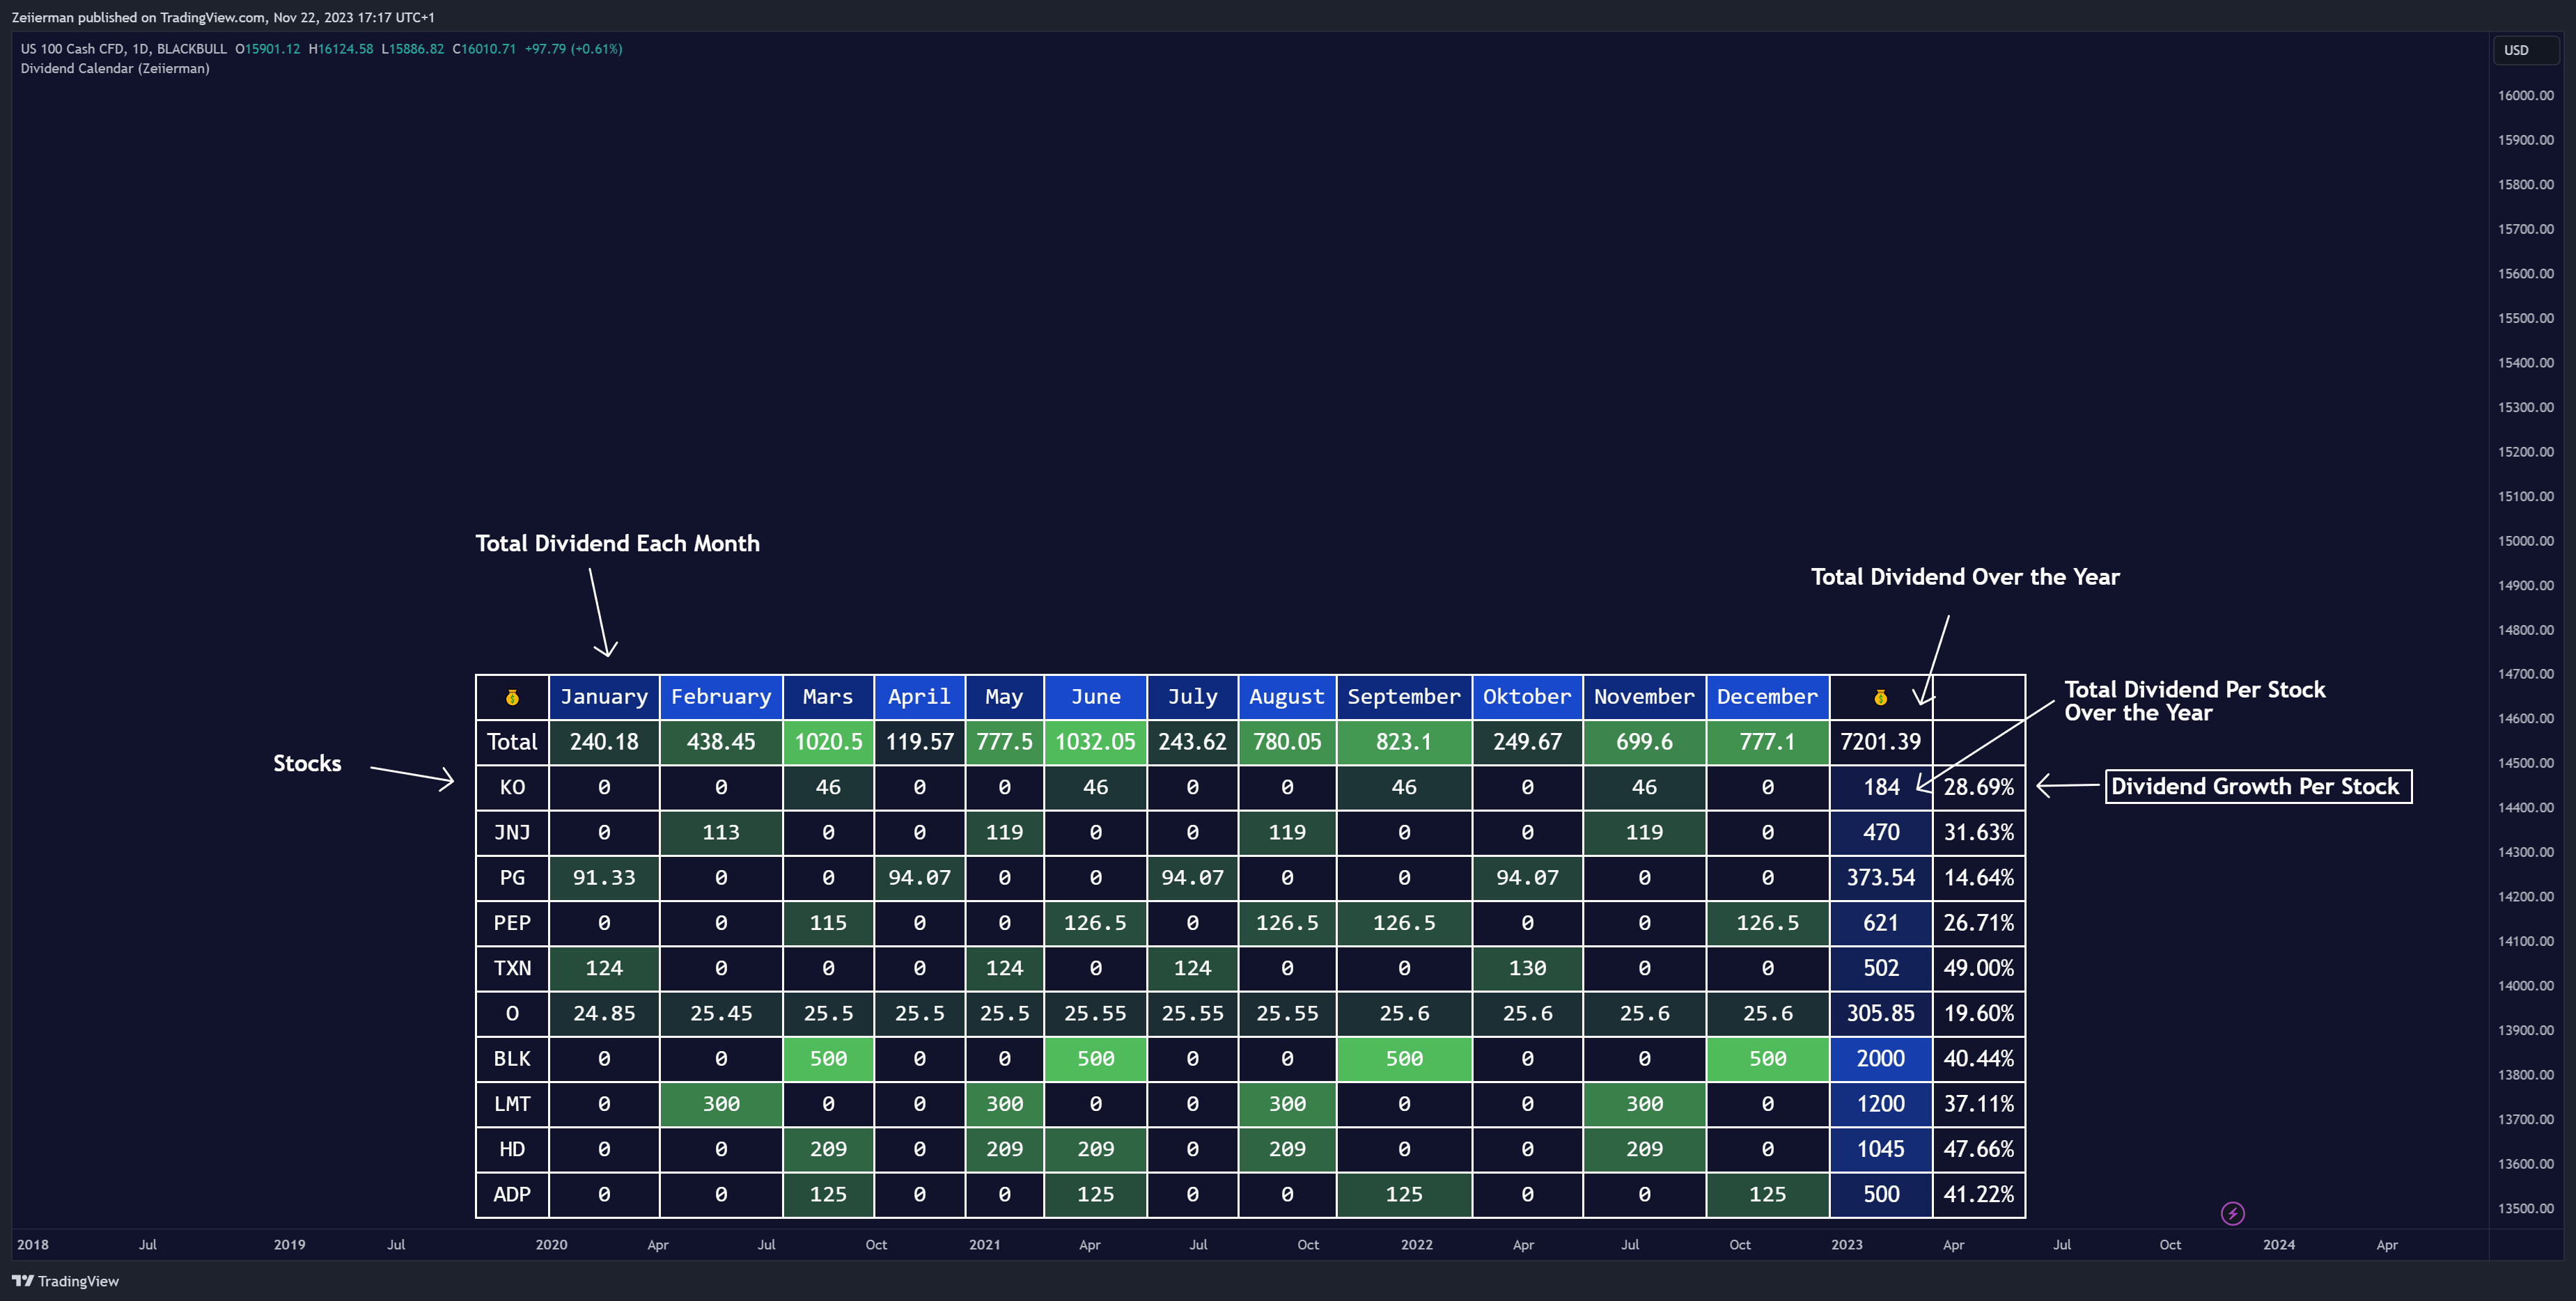Click LMT yearly total 1200 cell
Viewport: 2576px width, 1301px height.
tap(1880, 1104)
